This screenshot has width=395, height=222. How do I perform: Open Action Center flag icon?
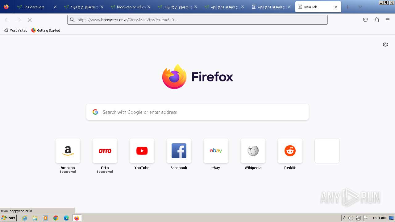tap(366, 218)
